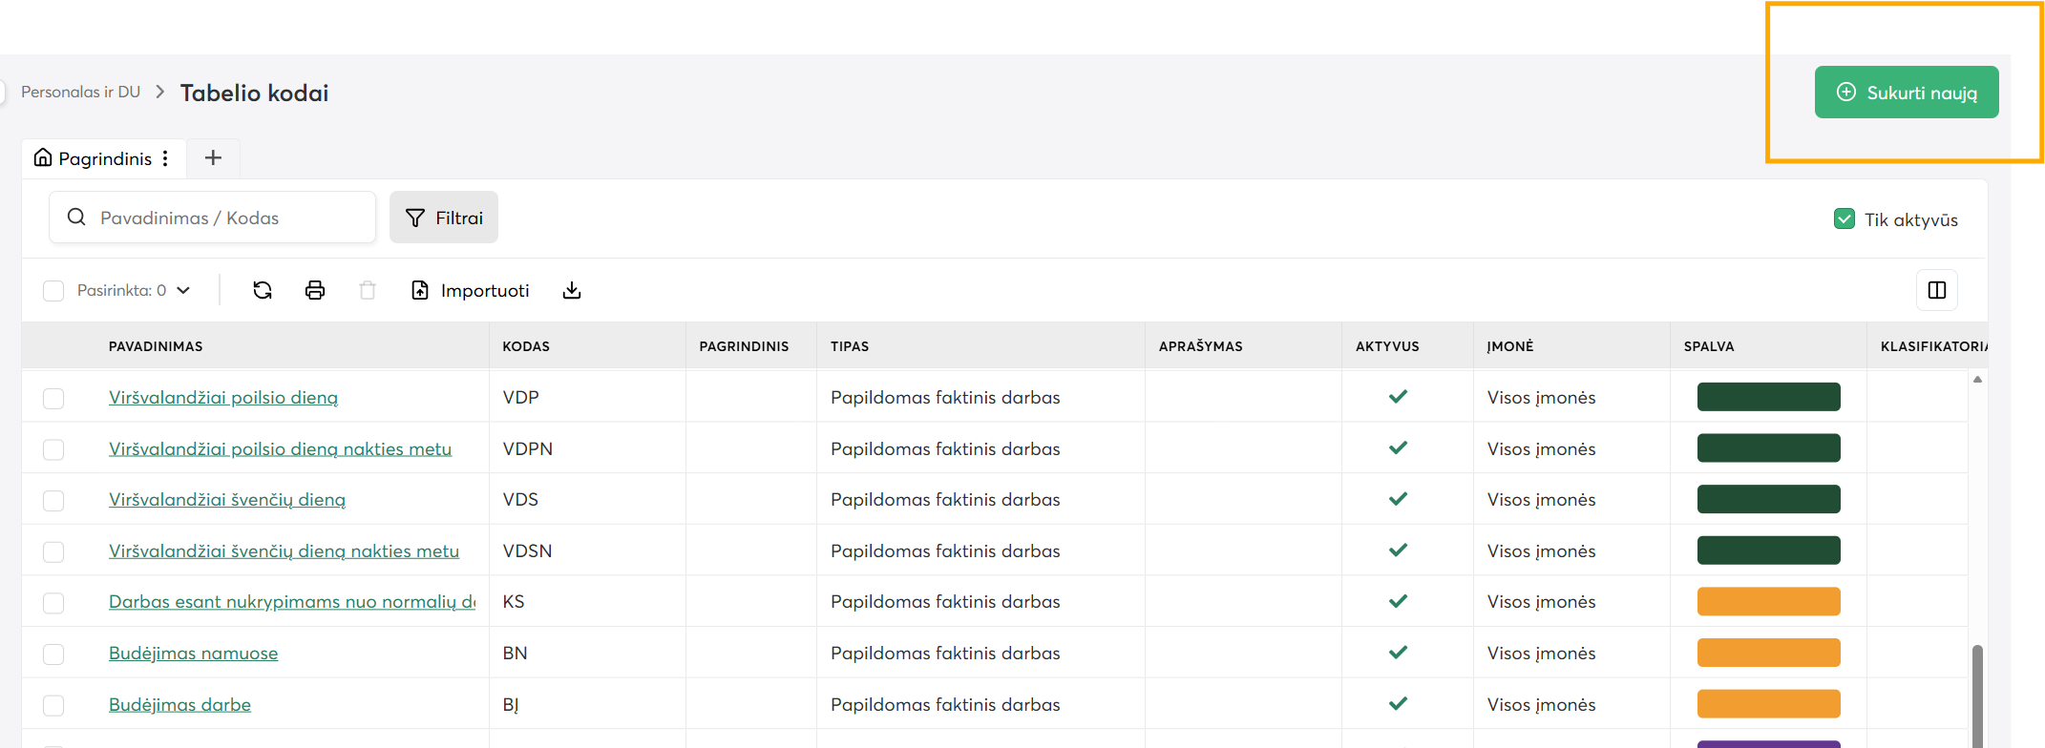The width and height of the screenshot is (2045, 748).
Task: Click the dark green swatch in VDP row
Action: coord(1768,397)
